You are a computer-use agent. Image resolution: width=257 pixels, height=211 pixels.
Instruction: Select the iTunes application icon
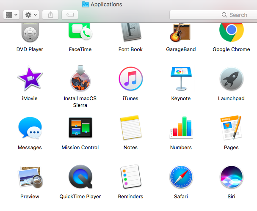(x=130, y=80)
